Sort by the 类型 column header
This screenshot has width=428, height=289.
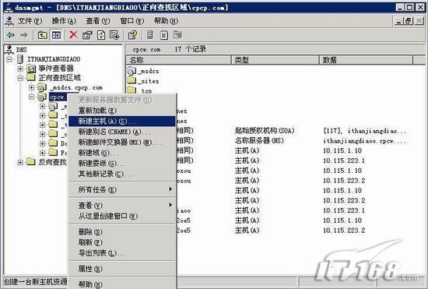point(275,60)
